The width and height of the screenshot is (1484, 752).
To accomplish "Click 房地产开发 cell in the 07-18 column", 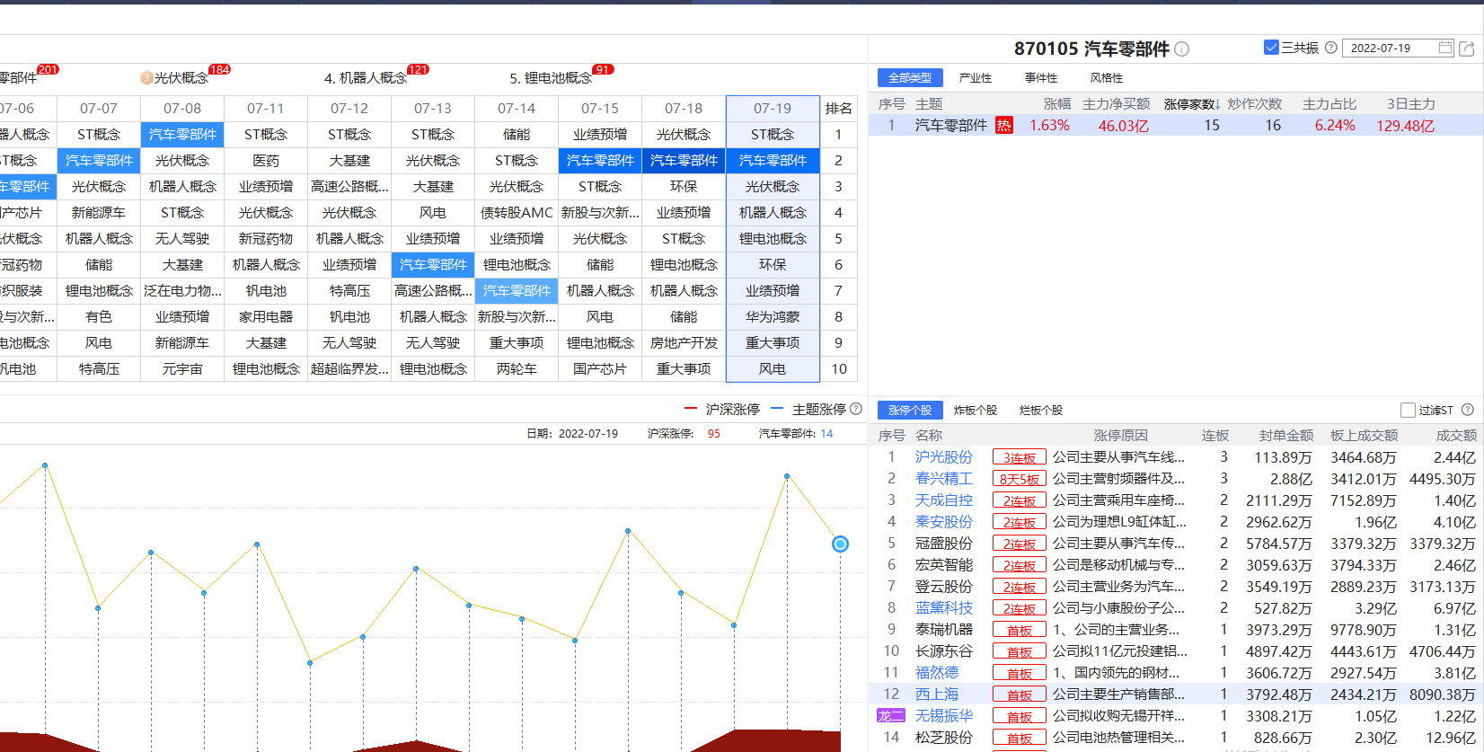I will 684,343.
